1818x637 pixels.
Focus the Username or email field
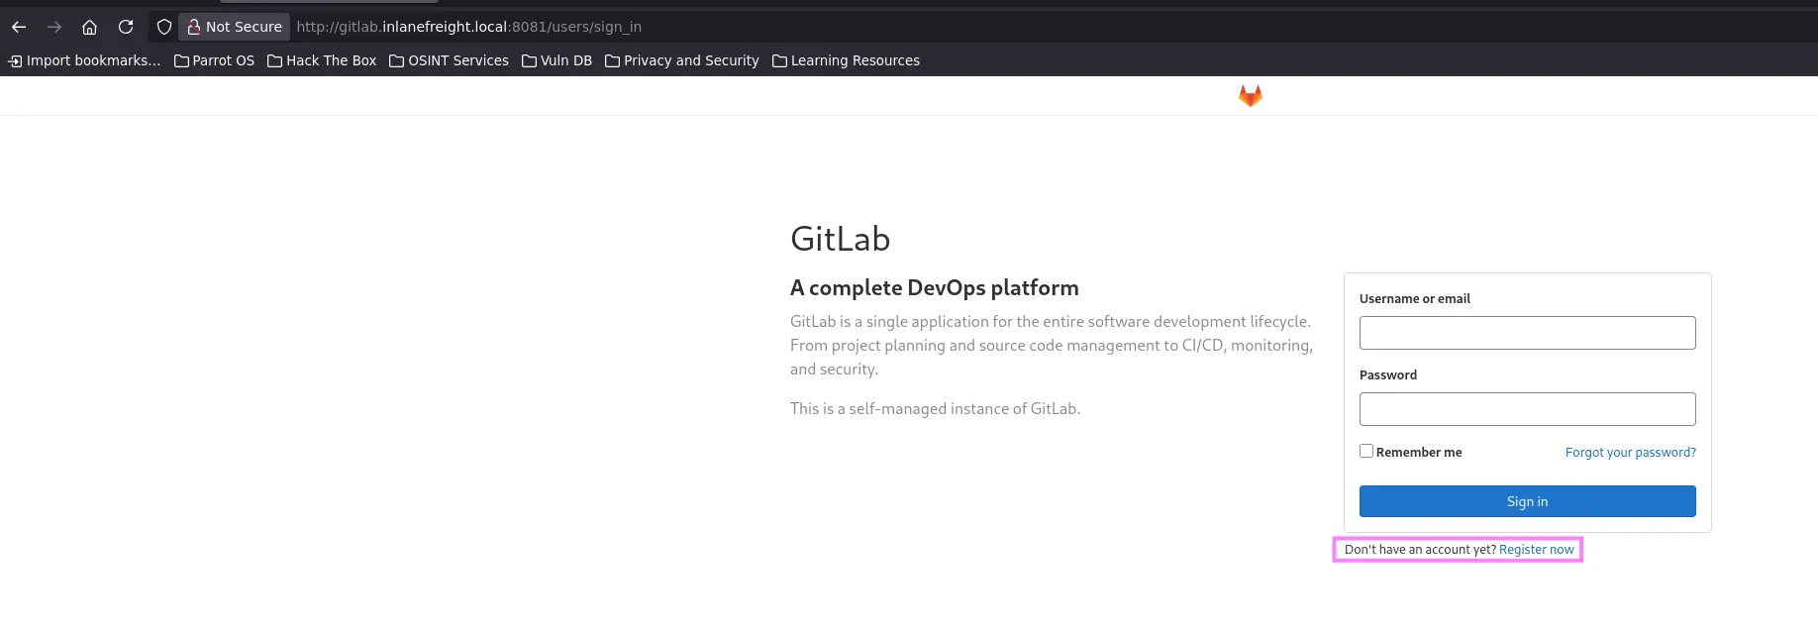tap(1527, 333)
